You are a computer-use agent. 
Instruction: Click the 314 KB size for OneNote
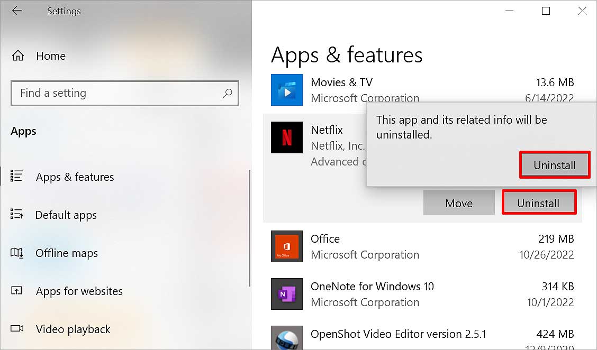pos(558,286)
